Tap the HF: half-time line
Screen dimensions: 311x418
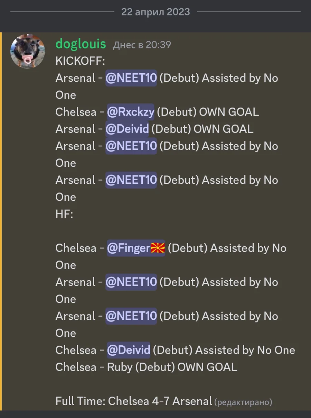click(x=64, y=214)
